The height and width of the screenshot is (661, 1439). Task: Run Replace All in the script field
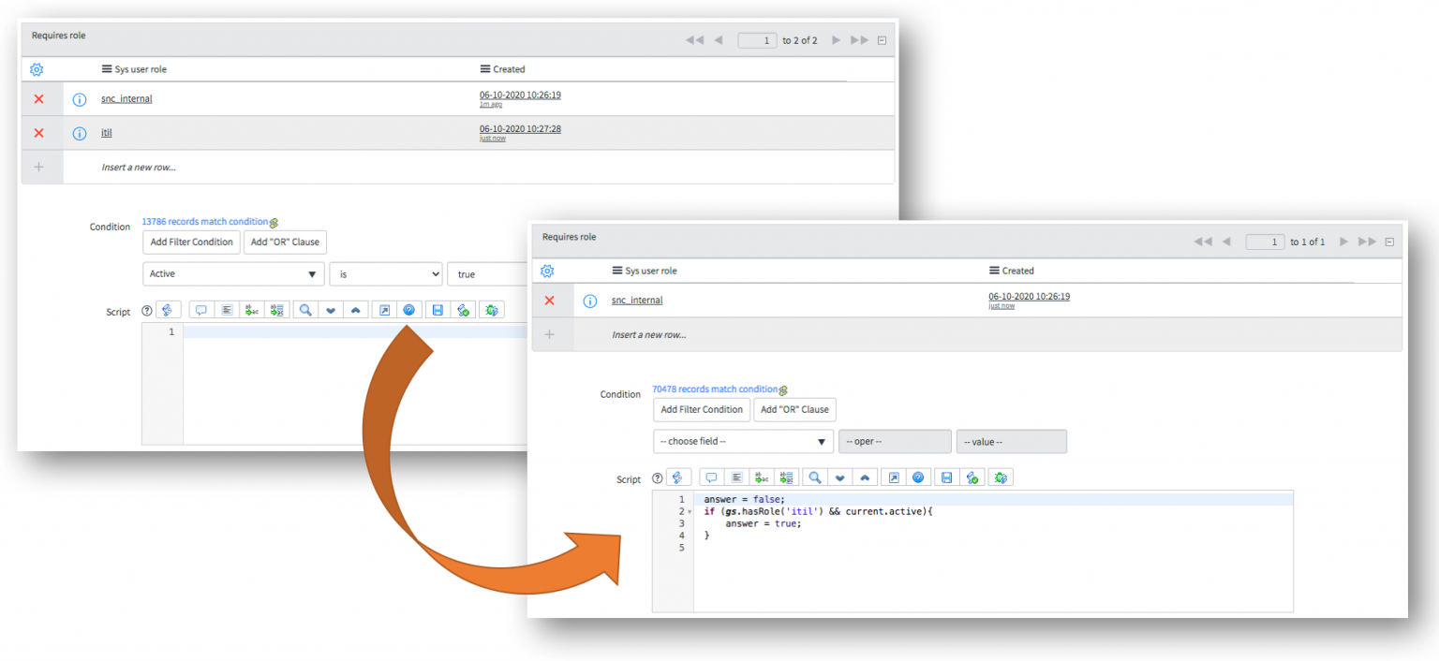coord(785,477)
